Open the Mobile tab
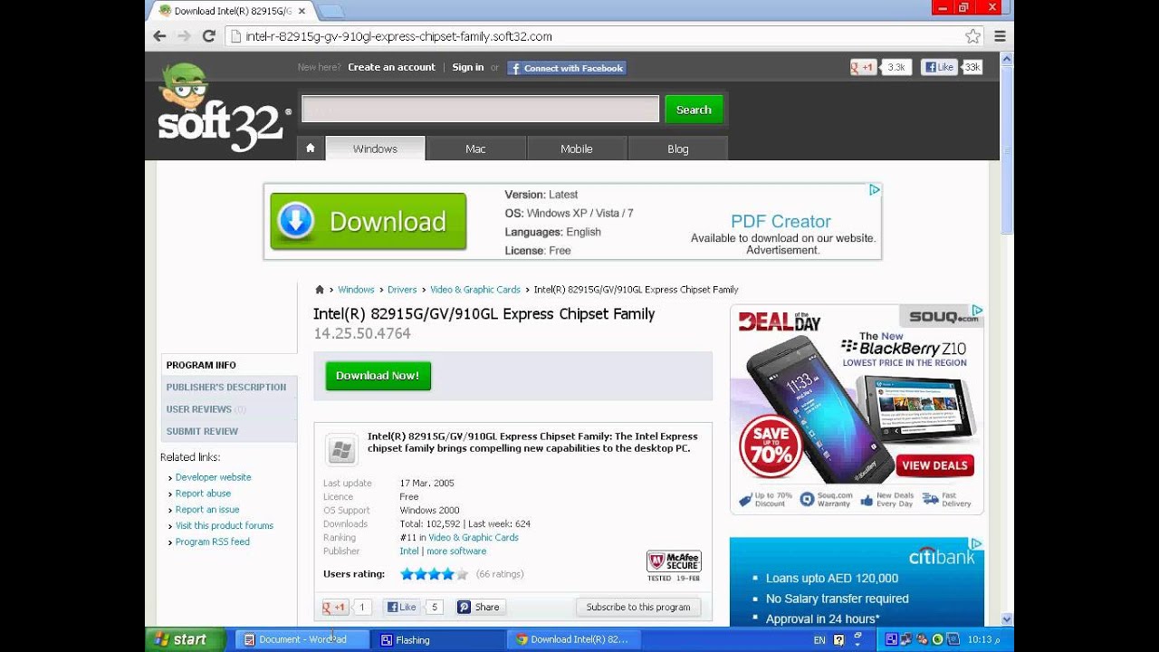 [576, 149]
